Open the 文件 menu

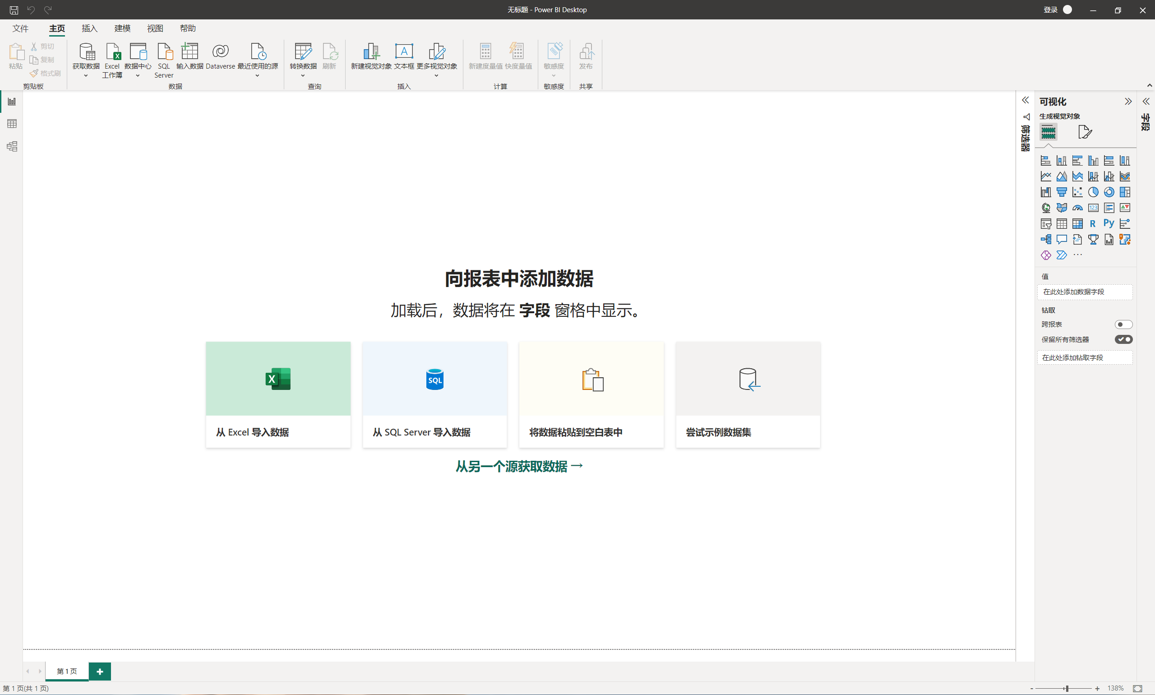tap(20, 28)
